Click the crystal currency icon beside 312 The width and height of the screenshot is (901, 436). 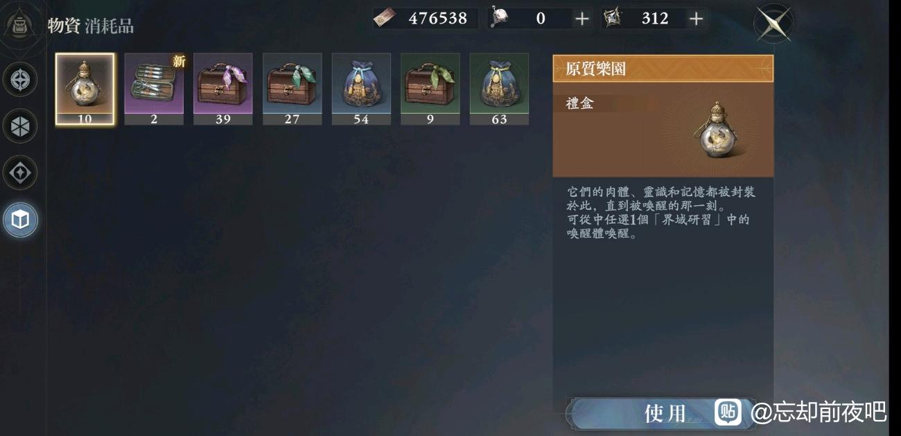click(x=613, y=19)
